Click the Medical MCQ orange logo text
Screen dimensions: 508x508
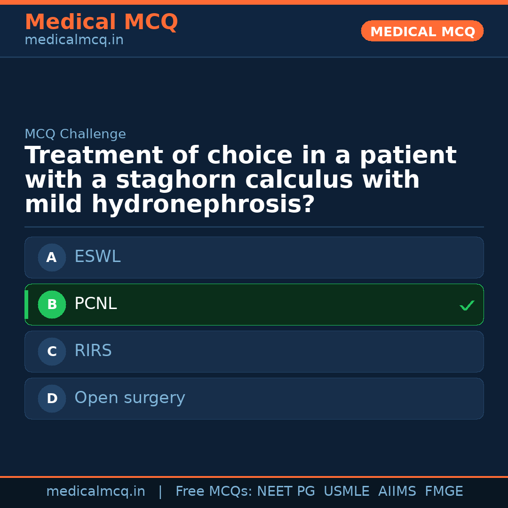click(x=101, y=22)
